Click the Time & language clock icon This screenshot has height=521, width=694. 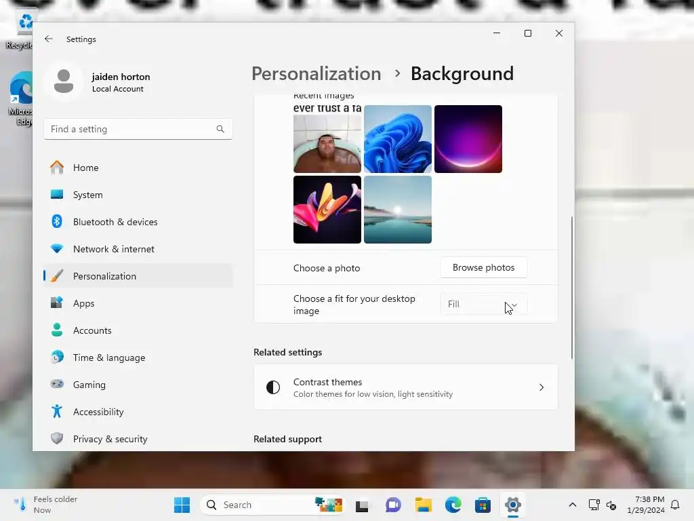pos(57,357)
